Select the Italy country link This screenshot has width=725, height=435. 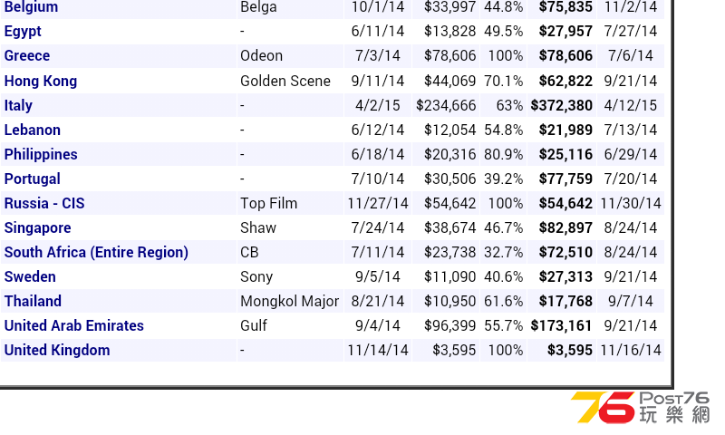click(x=18, y=105)
